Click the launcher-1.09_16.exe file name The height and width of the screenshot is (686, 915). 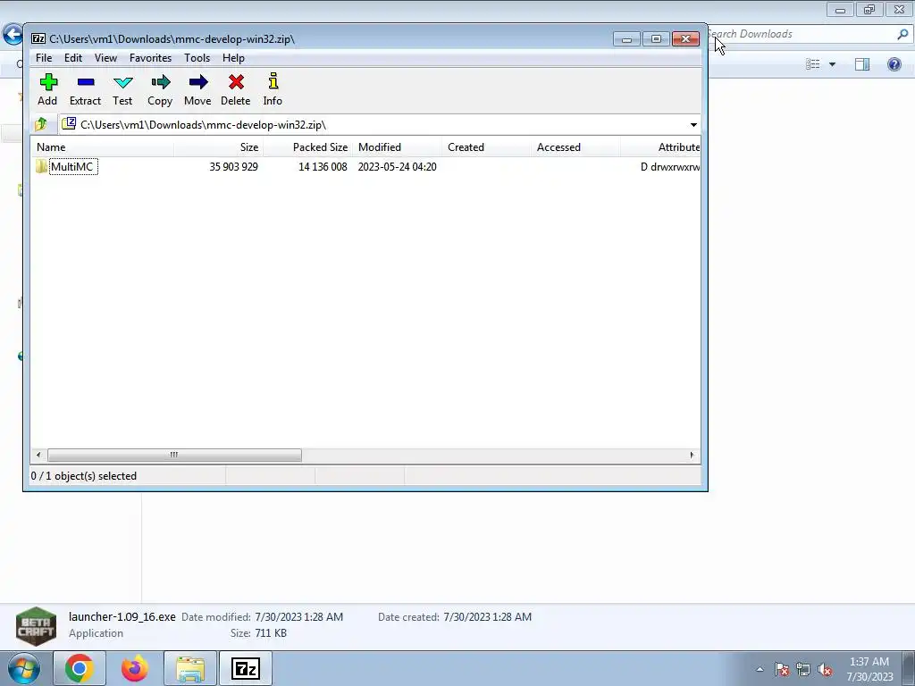pyautogui.click(x=122, y=616)
